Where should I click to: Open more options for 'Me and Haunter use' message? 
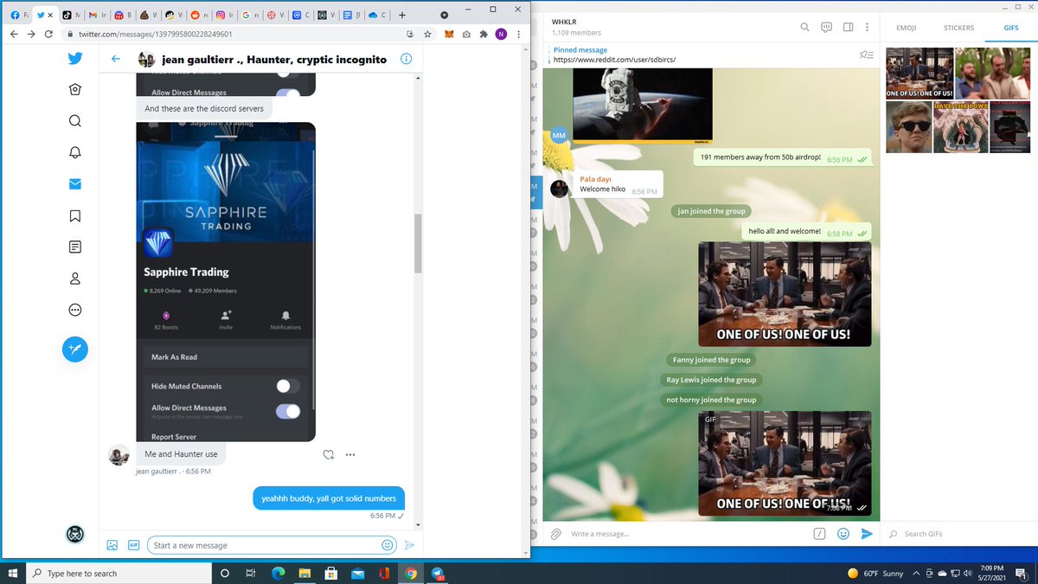coord(350,454)
